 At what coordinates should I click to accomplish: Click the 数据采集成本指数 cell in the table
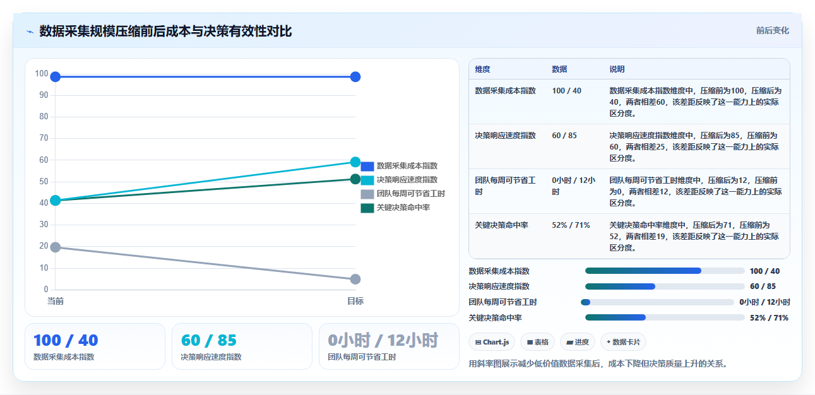point(506,91)
